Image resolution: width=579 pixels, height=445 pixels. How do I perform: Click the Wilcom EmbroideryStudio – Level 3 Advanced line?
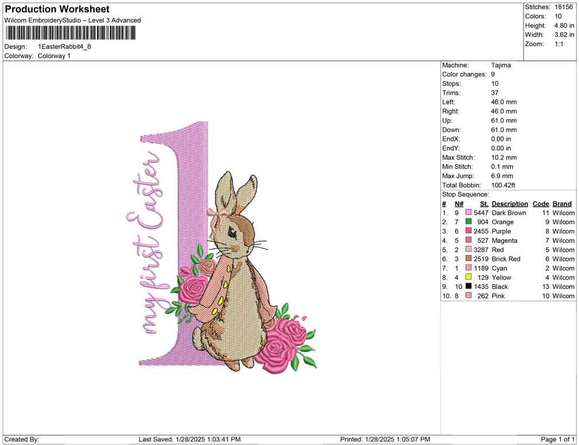[73, 20]
